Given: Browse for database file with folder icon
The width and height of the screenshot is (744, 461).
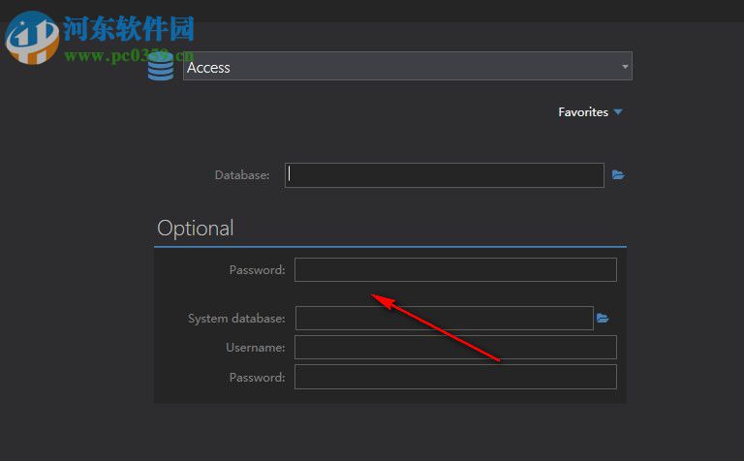Looking at the screenshot, I should tap(618, 175).
